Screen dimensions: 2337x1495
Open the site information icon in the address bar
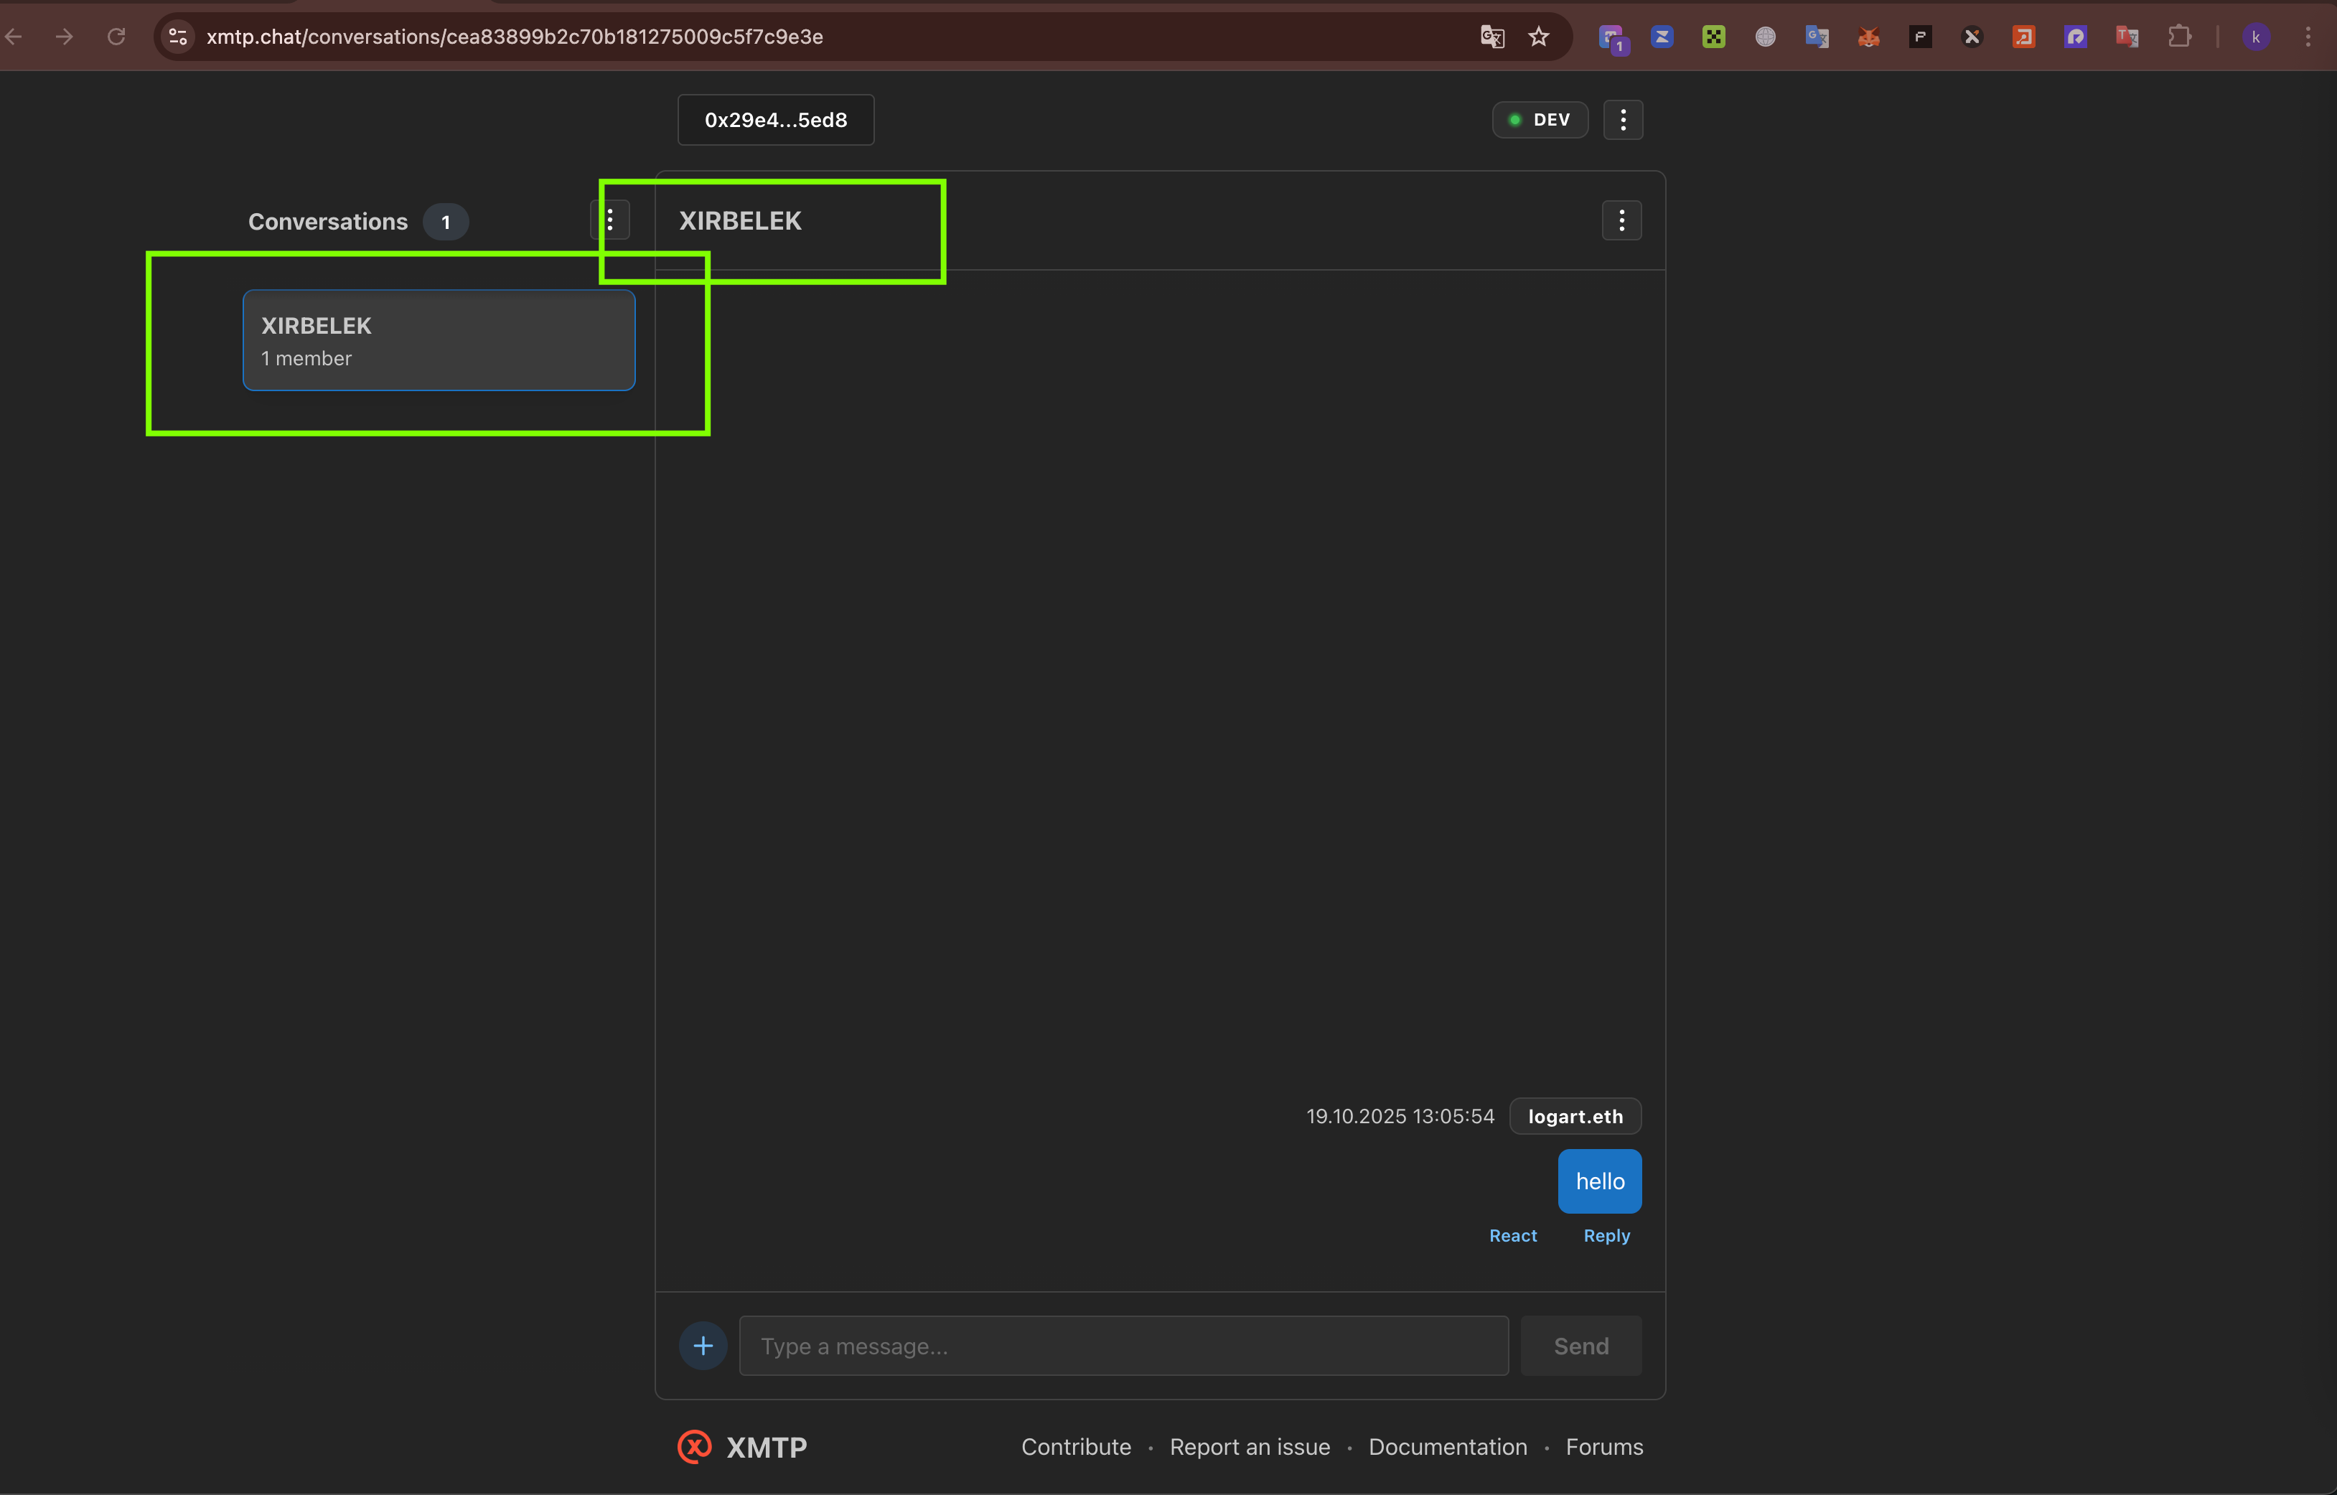coord(177,37)
